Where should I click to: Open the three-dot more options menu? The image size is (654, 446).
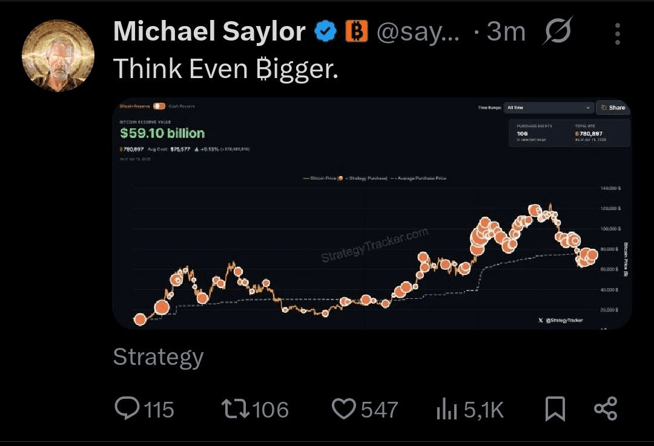point(617,34)
